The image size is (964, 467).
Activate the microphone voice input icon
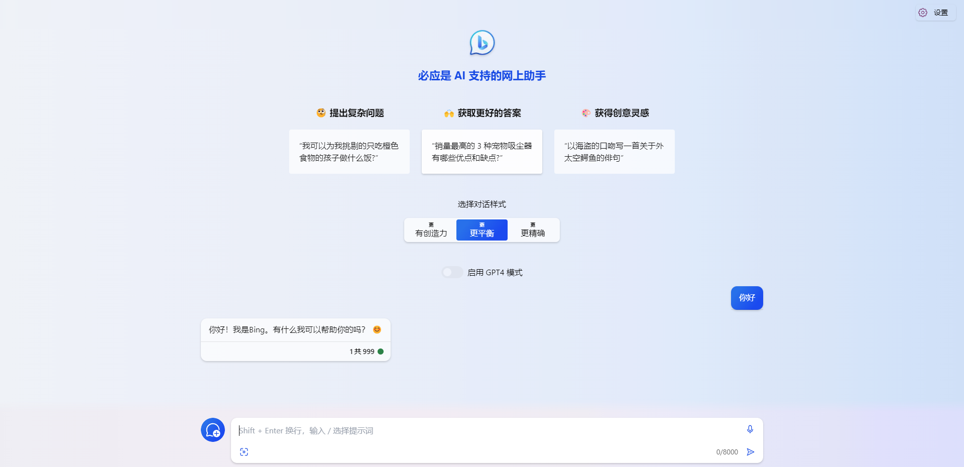pos(750,429)
